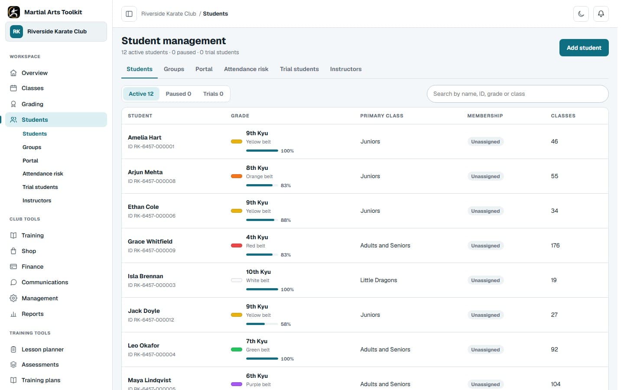Click Maya Lindqvist's purple belt swatch
Image resolution: width=624 pixels, height=390 pixels.
237,384
